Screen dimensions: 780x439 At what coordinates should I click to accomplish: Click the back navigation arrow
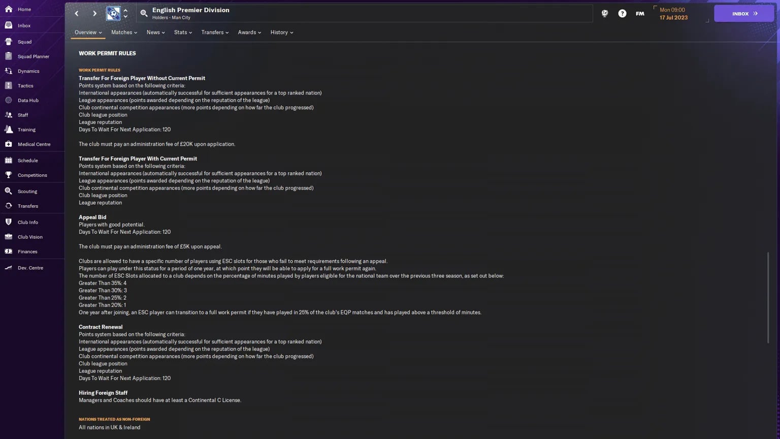pyautogui.click(x=77, y=14)
